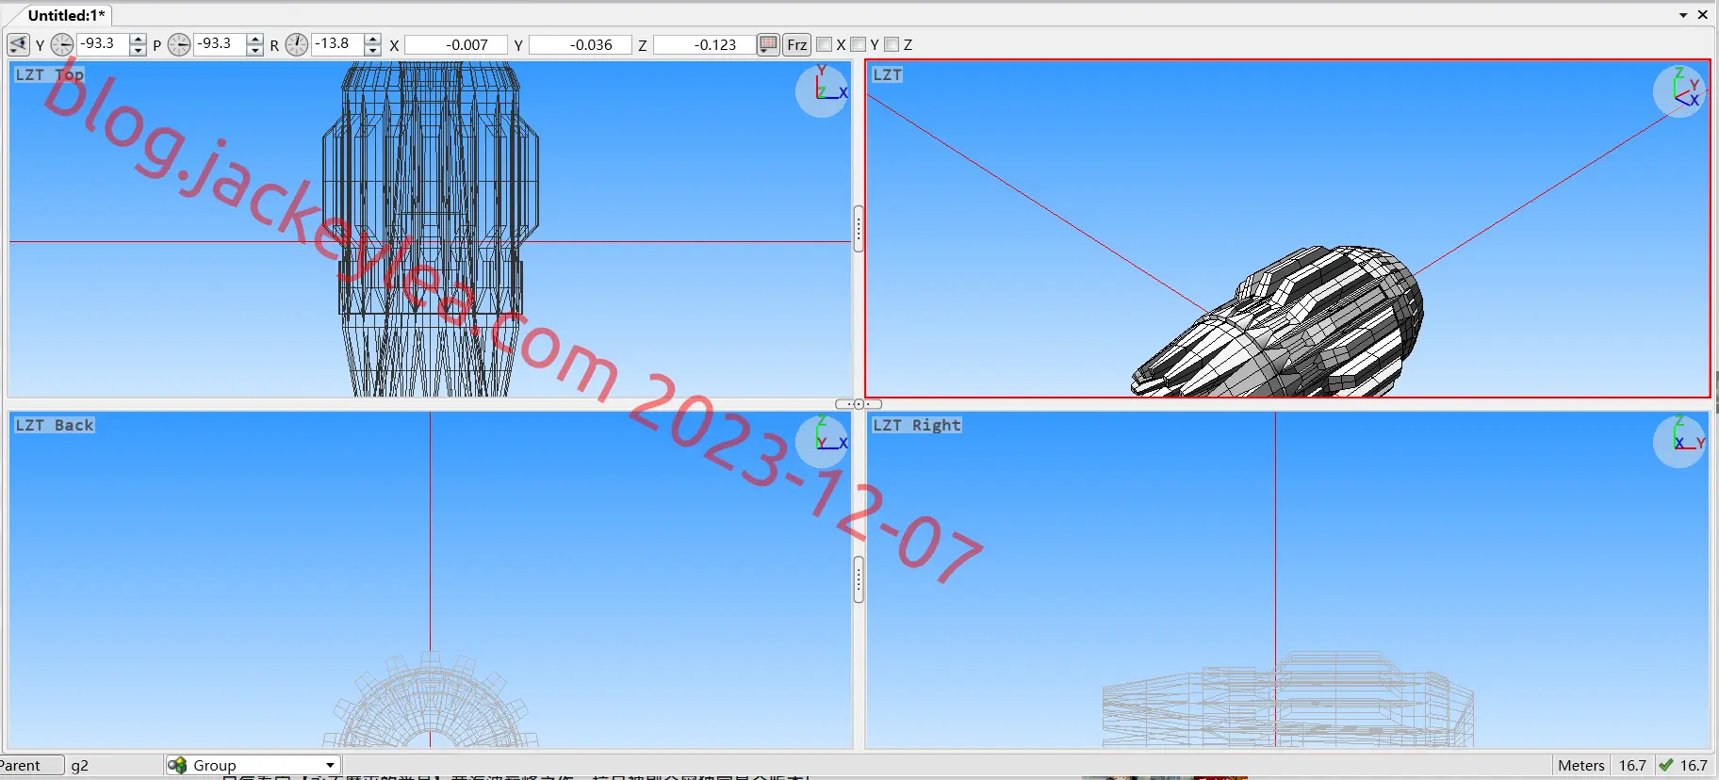Screen dimensions: 1719x780
Task: Click the axis gizmo in LZT Top view
Action: 823,90
